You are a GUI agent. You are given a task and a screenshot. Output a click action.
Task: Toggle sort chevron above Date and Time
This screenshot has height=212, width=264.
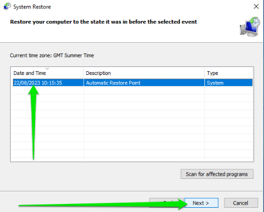(x=47, y=69)
